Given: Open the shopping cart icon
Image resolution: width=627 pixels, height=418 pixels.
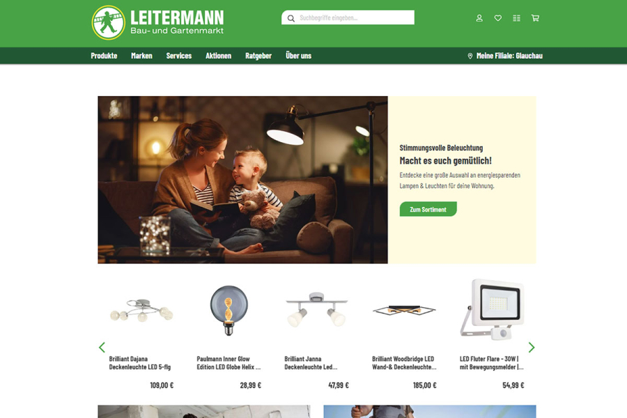Looking at the screenshot, I should click(535, 18).
